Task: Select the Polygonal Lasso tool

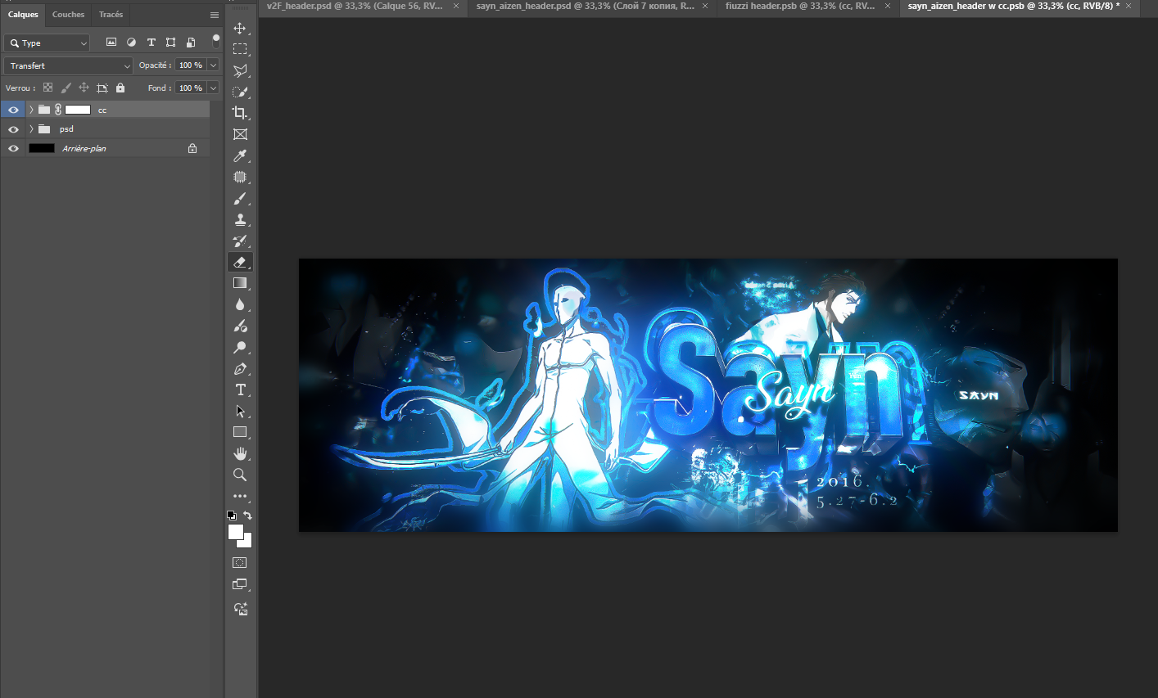Action: pos(240,70)
